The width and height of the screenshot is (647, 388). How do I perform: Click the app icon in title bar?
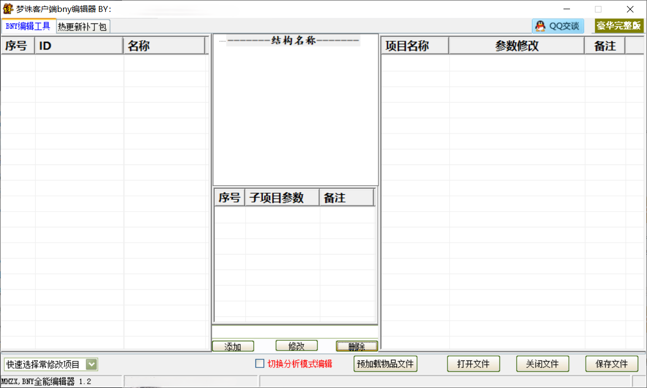[8, 9]
